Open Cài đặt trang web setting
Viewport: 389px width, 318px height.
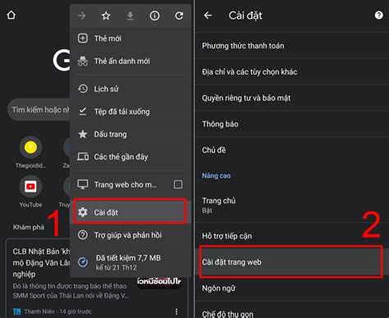[x=291, y=262]
